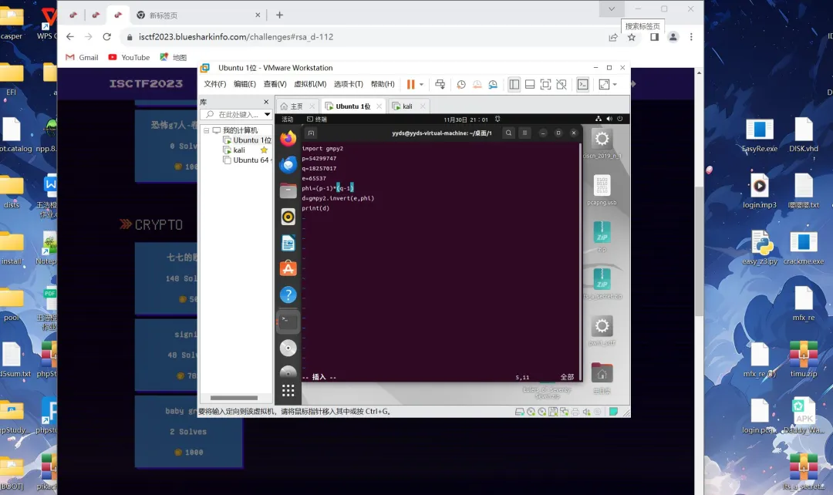The width and height of the screenshot is (833, 495).
Task: Click the VMware message log note icon
Action: click(614, 412)
